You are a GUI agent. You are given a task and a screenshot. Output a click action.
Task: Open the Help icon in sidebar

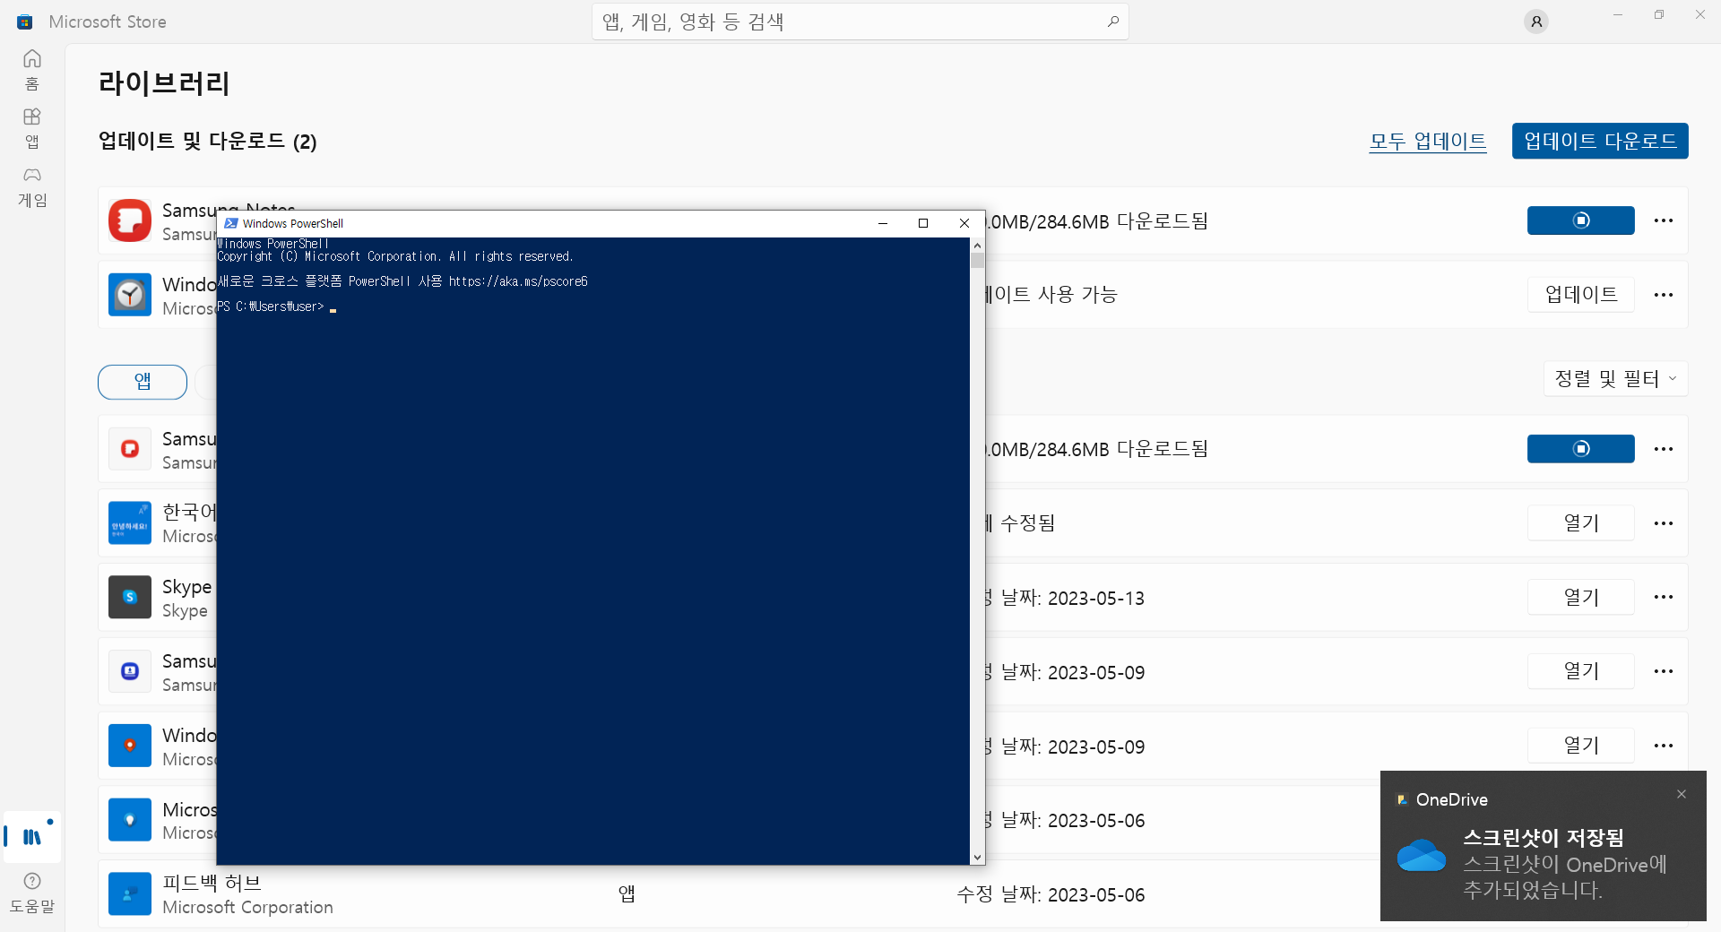(32, 893)
